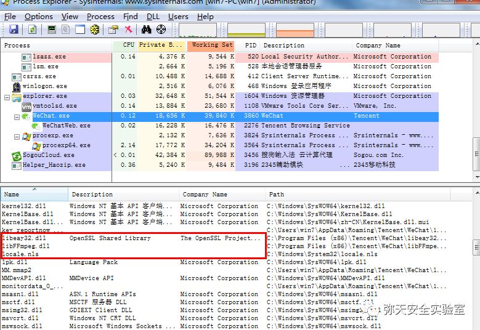Select the WeChat.exe process icon
Viewport: 480px width, 330px height.
(26, 116)
